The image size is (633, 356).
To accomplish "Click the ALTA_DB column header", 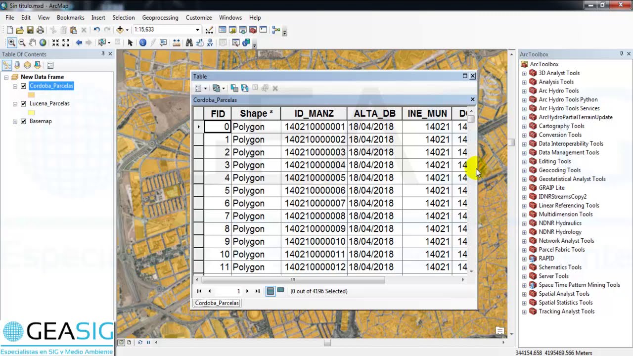I will [x=374, y=114].
